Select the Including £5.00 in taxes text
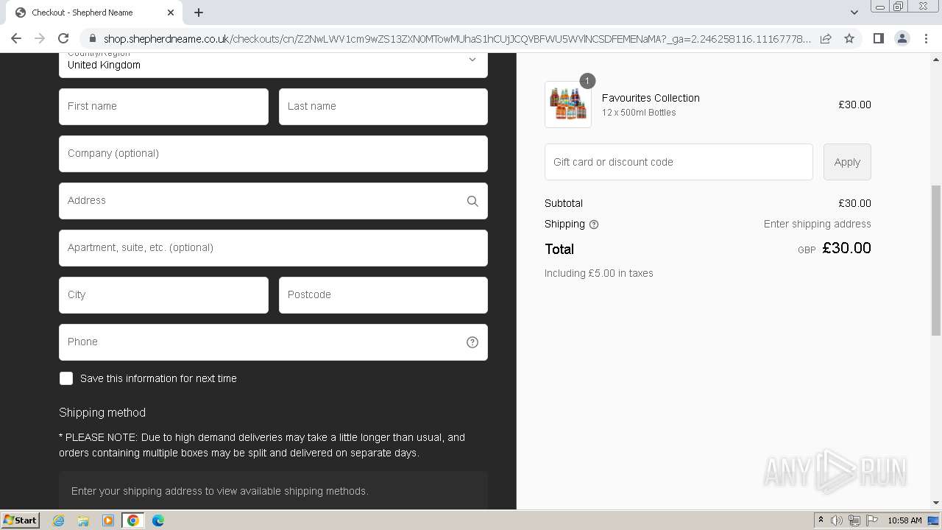The width and height of the screenshot is (942, 530). [599, 273]
